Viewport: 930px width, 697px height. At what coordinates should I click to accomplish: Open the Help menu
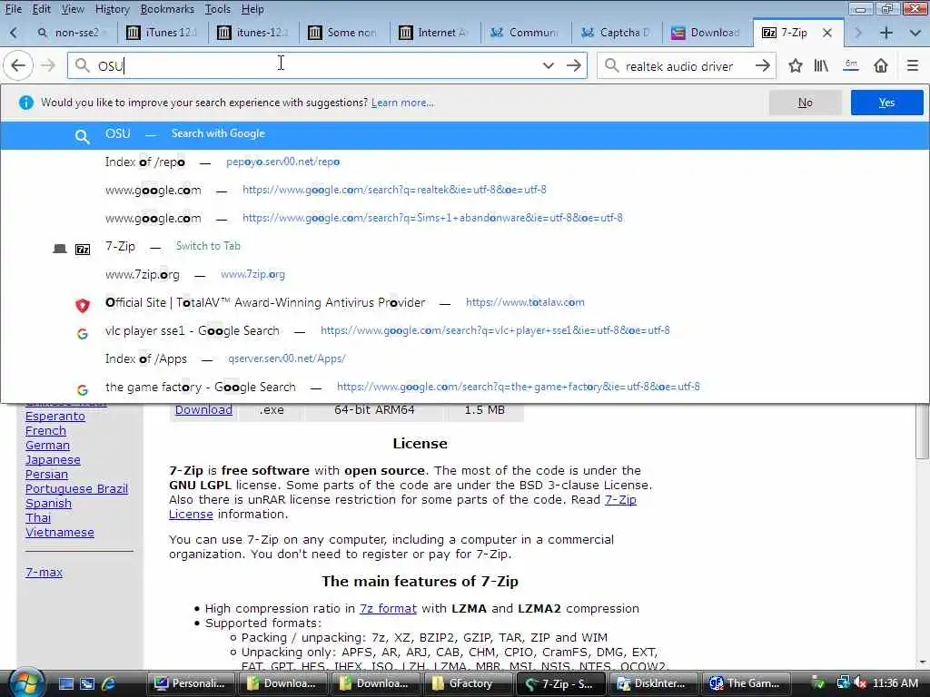pos(252,9)
